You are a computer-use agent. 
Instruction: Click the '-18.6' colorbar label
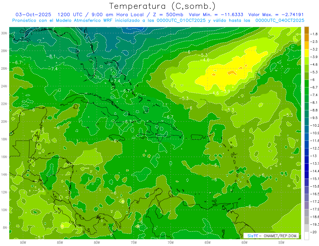(315, 217)
